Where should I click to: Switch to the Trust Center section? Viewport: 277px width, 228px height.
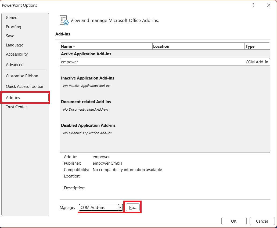tap(16, 107)
